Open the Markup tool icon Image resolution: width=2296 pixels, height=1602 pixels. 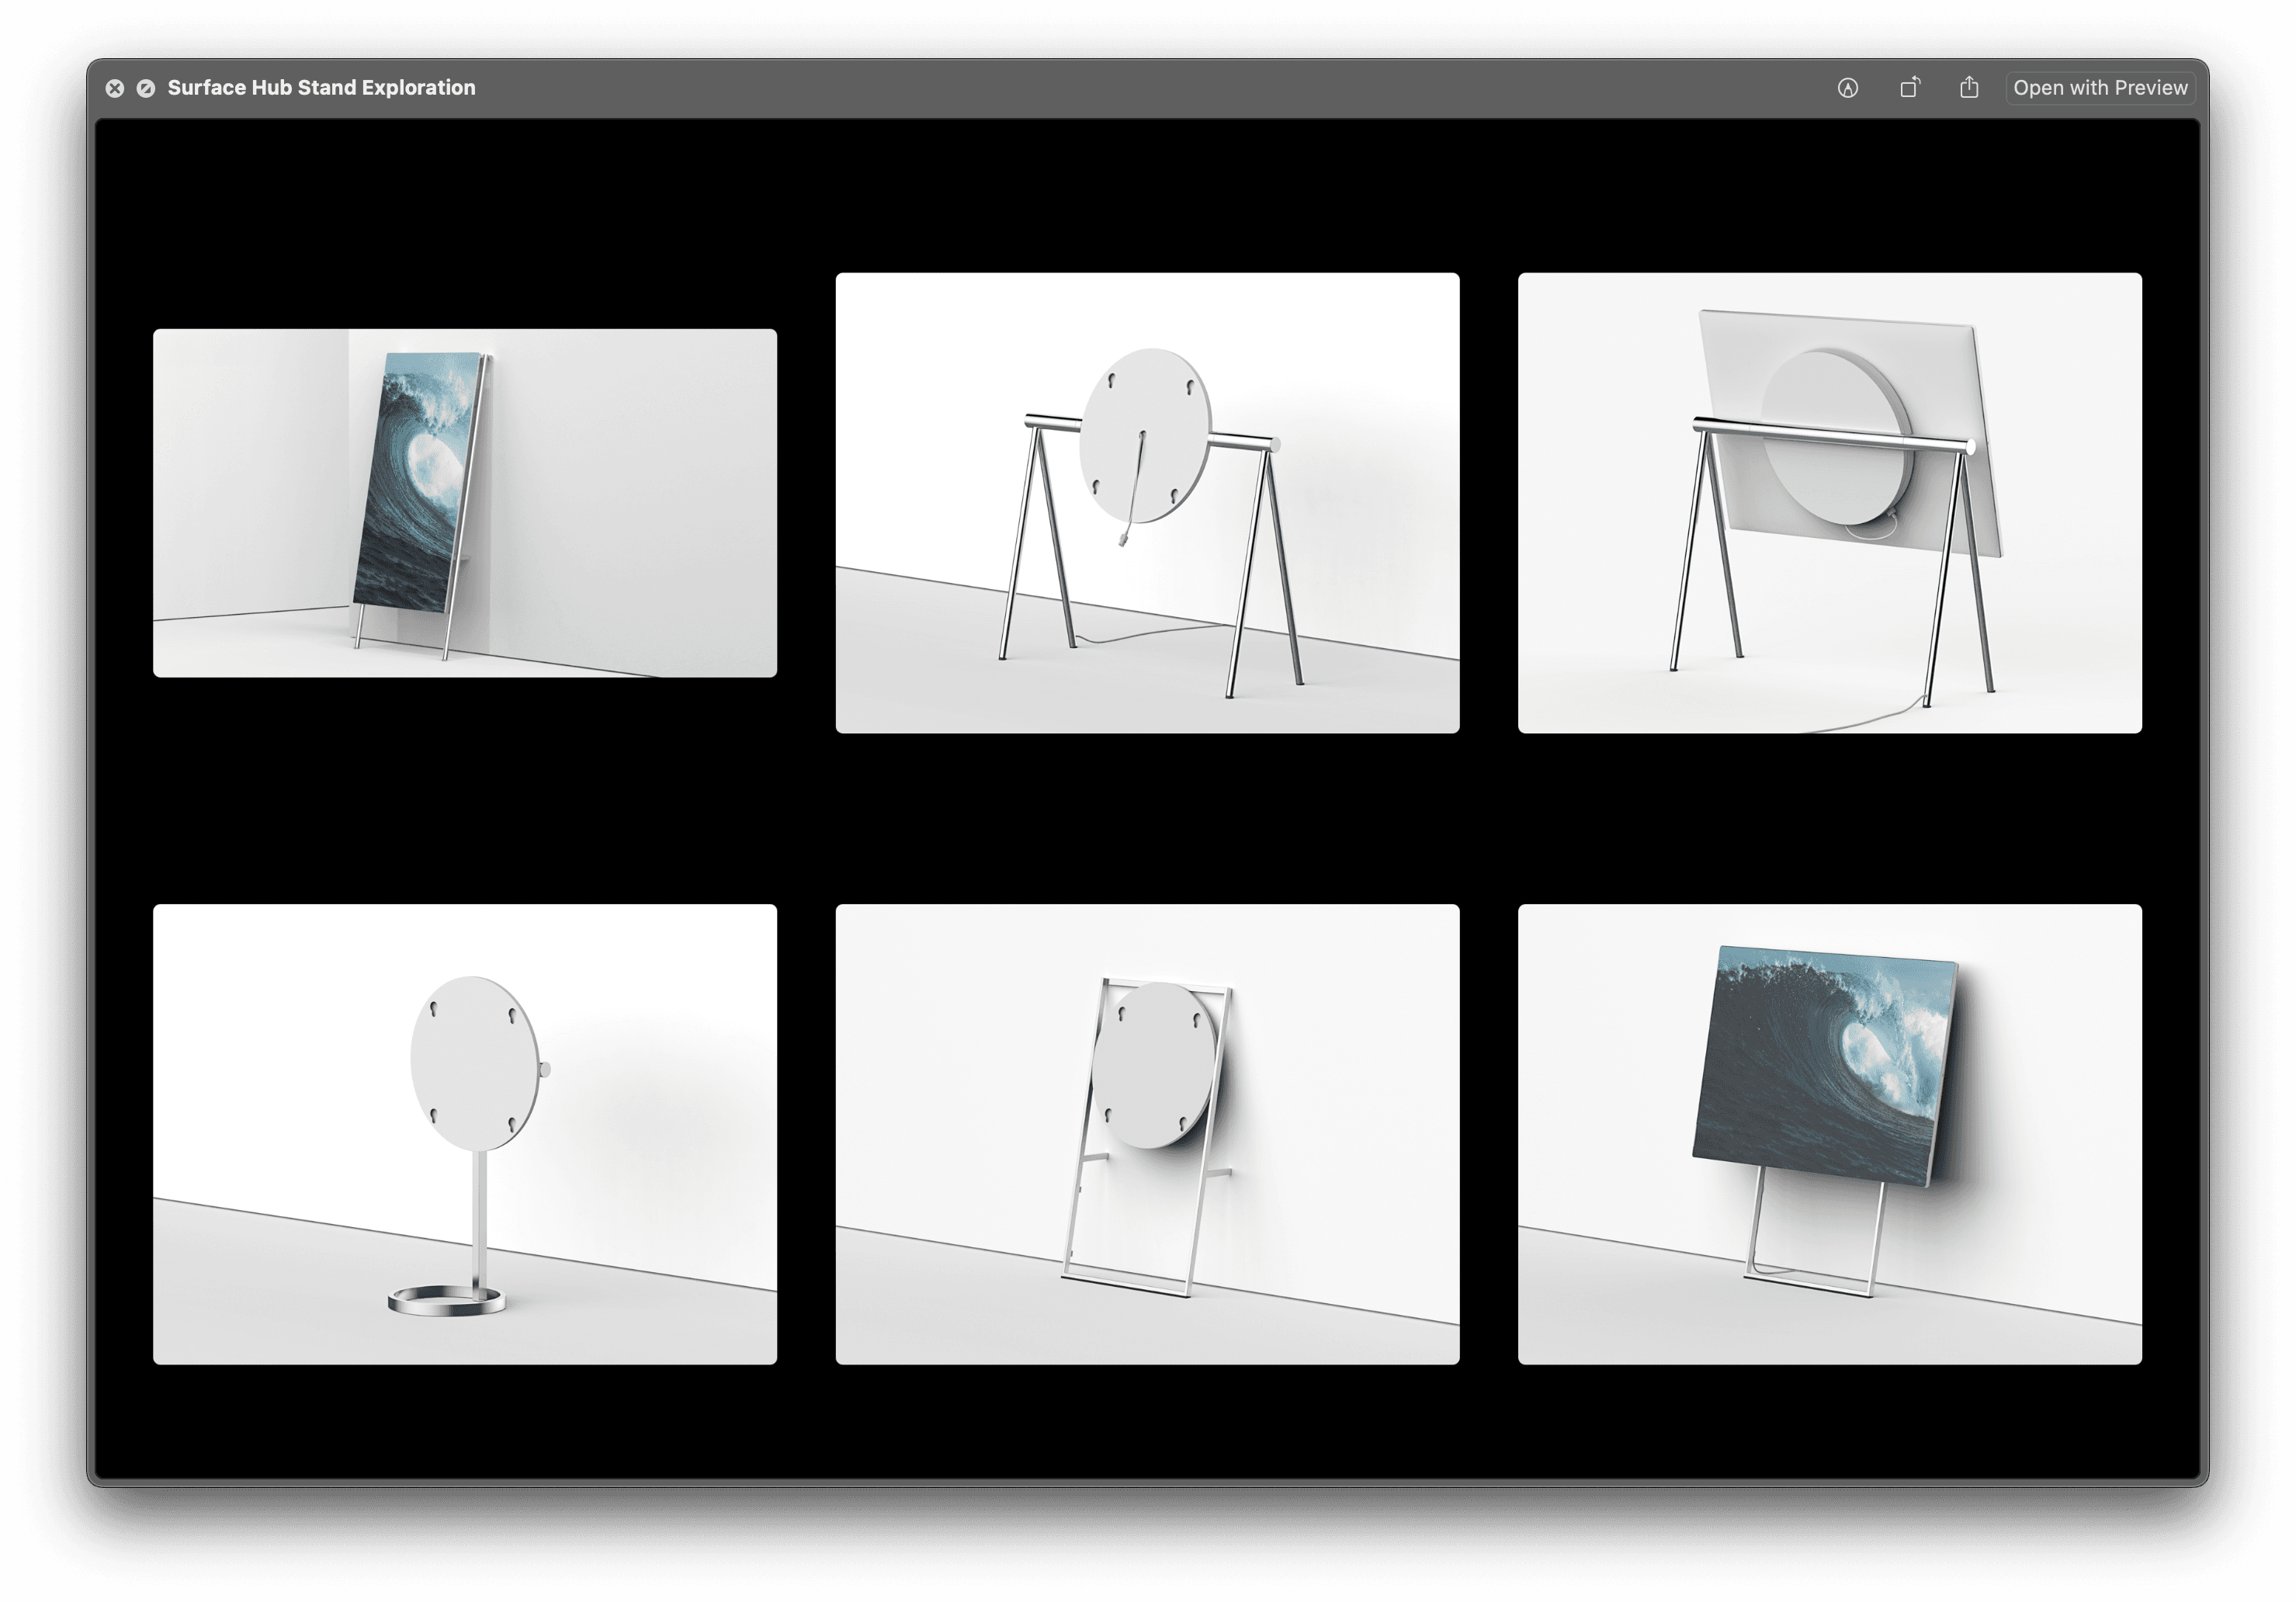[1847, 88]
